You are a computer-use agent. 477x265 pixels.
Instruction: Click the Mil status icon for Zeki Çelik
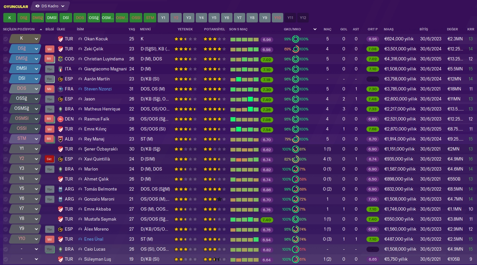(x=49, y=49)
